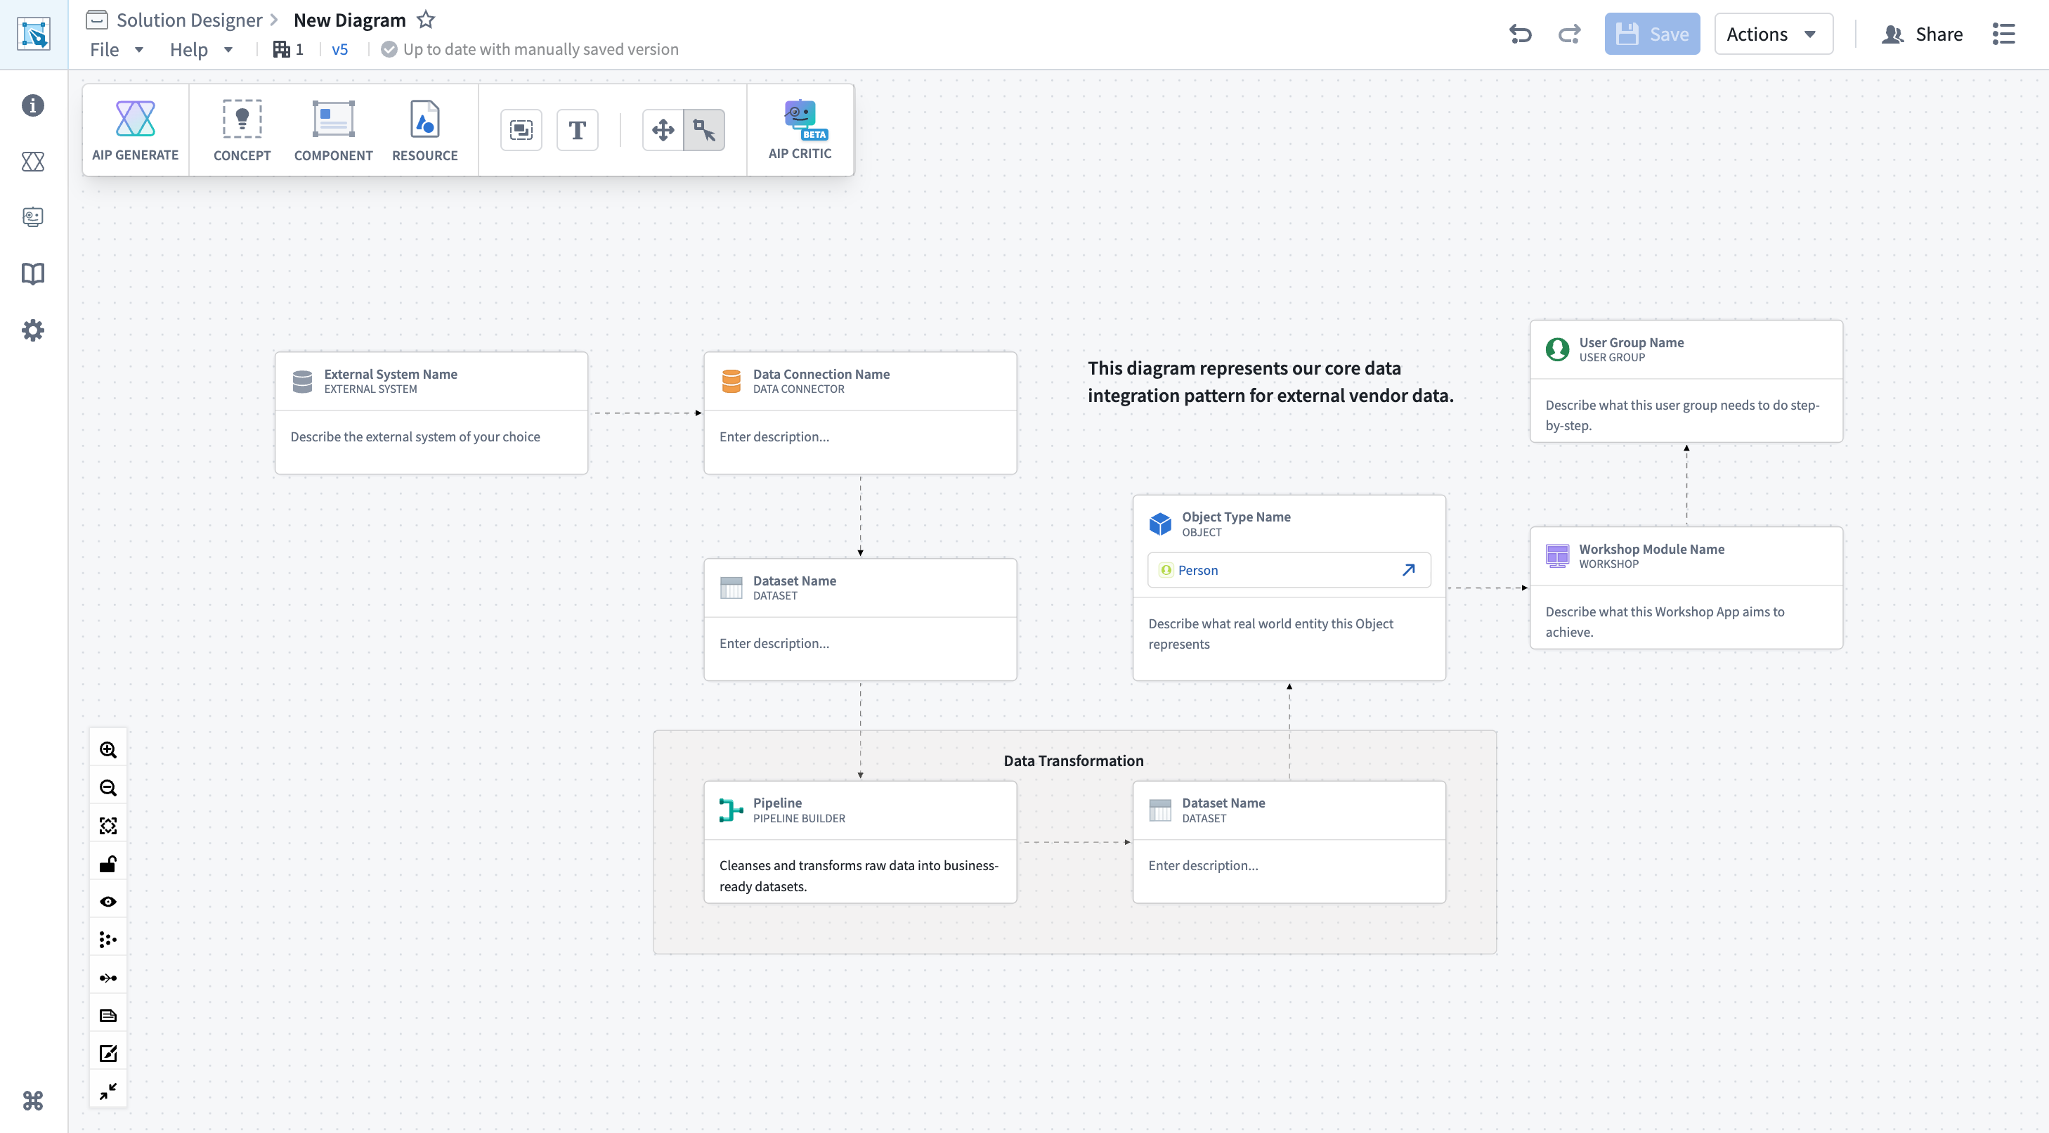Add a Resource element
2049x1133 pixels.
coord(424,131)
